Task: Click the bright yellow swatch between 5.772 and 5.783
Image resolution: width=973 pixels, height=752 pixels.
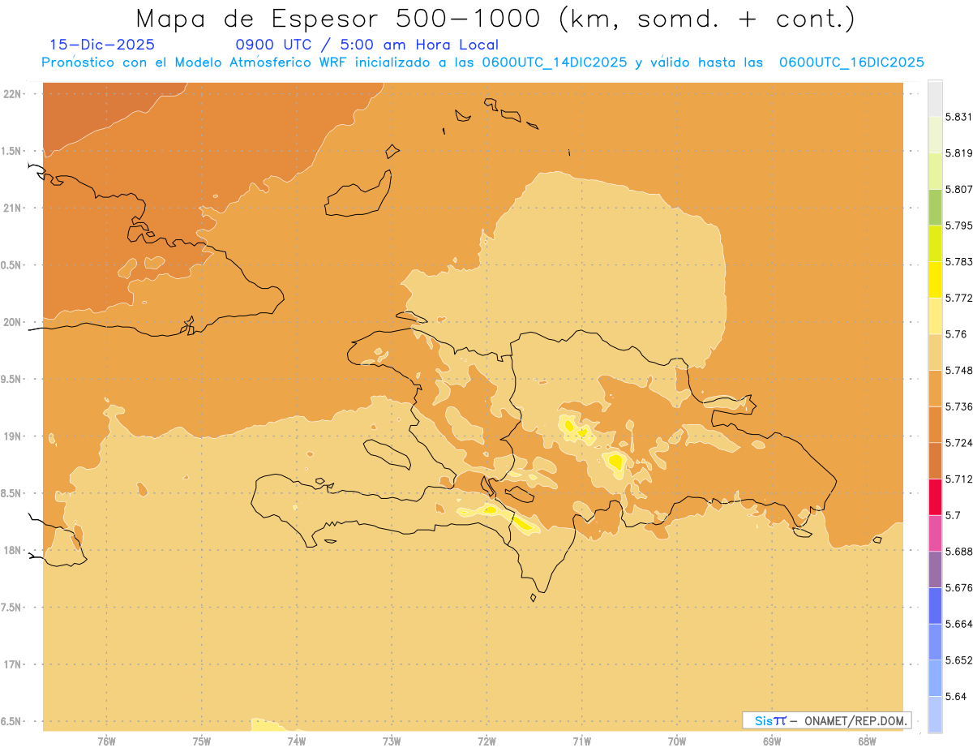Action: 935,279
